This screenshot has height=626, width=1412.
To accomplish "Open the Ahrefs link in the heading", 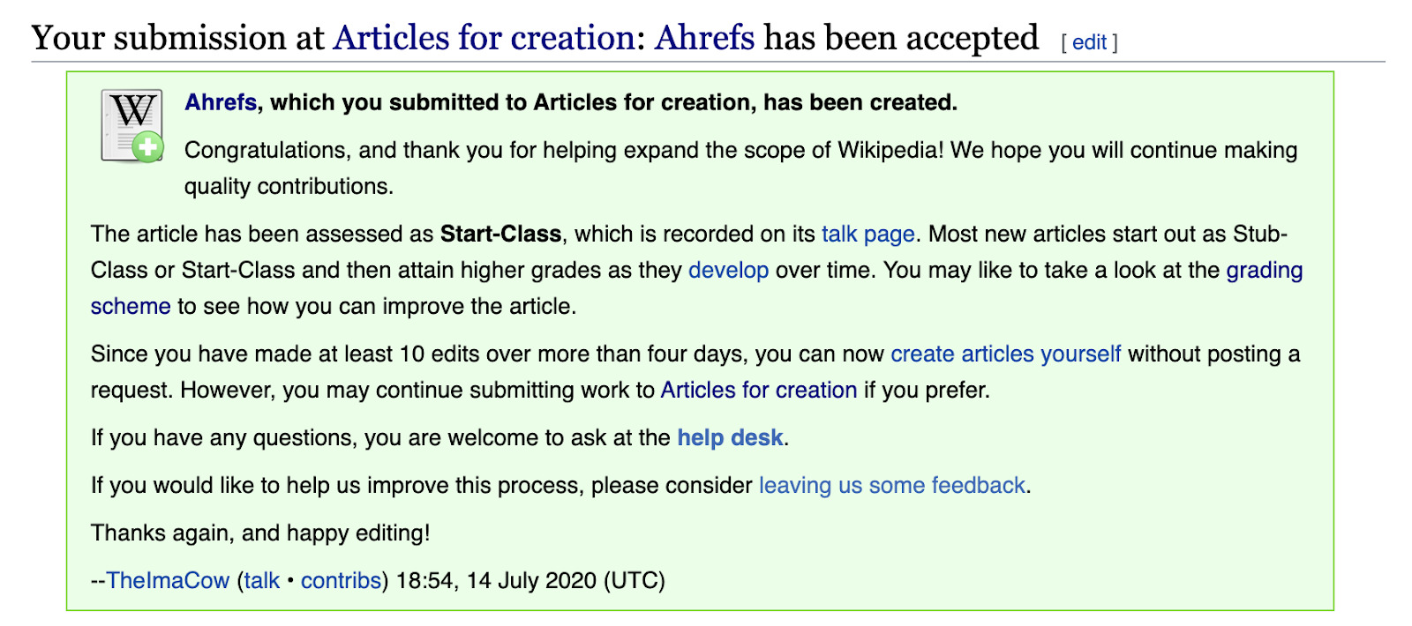I will 704,38.
